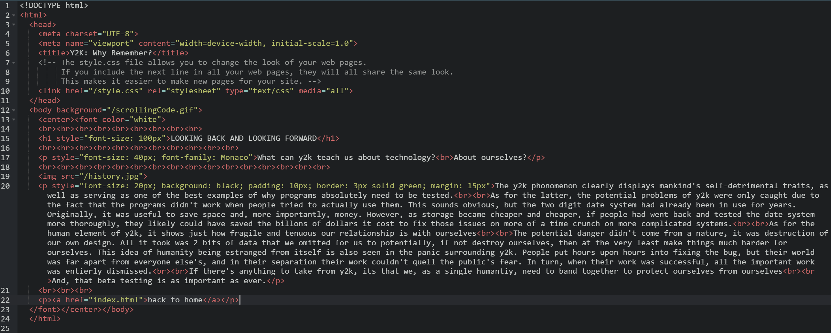Click the font color "white" value

pos(145,120)
